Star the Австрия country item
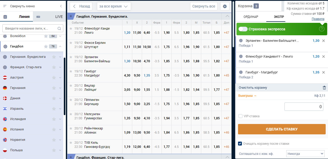The width and height of the screenshot is (328, 159). (54, 78)
